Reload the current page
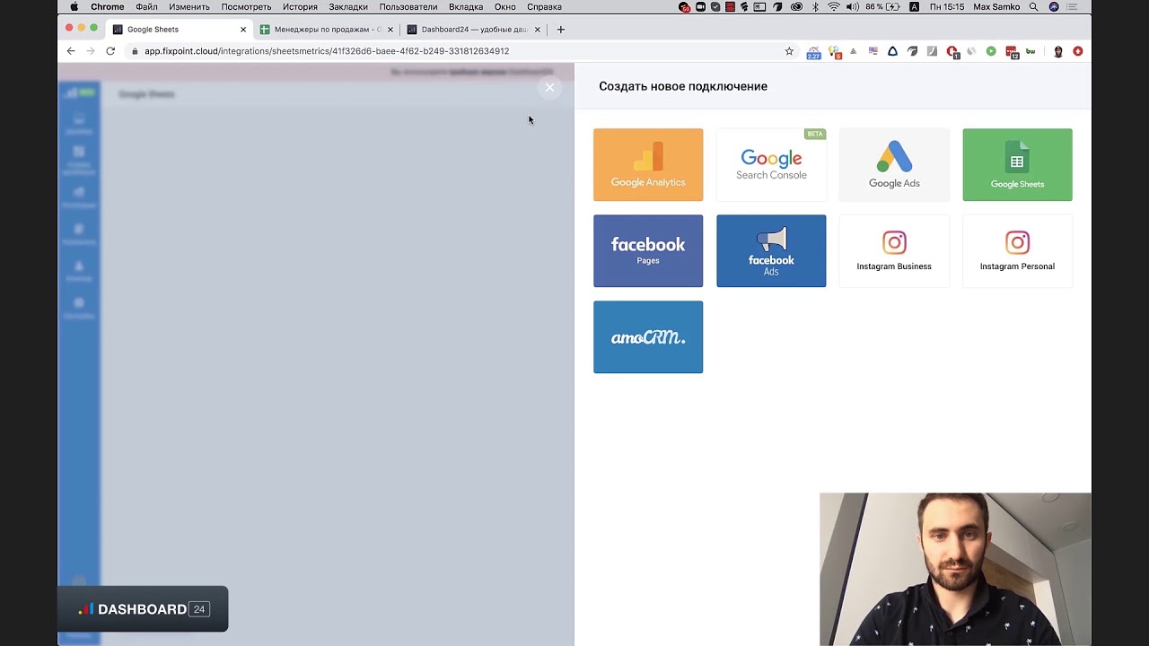The image size is (1149, 646). tap(110, 51)
